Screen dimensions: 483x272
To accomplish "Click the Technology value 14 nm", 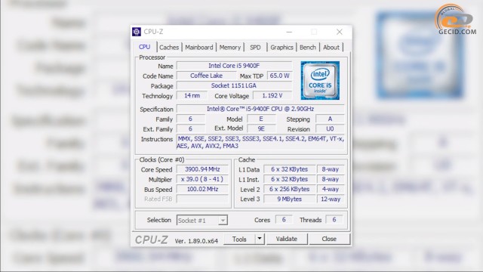I will [192, 96].
